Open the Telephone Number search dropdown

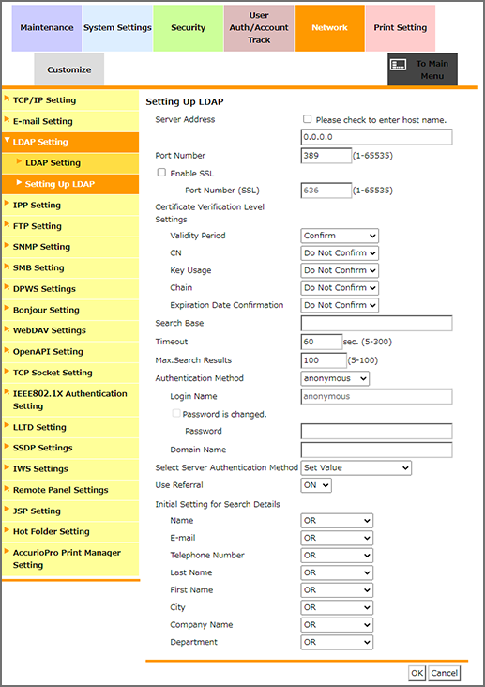point(337,555)
